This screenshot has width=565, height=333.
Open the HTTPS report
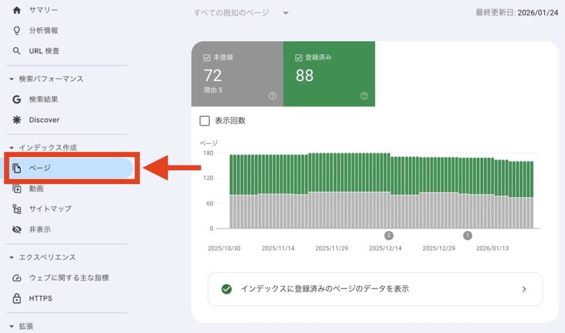[40, 298]
